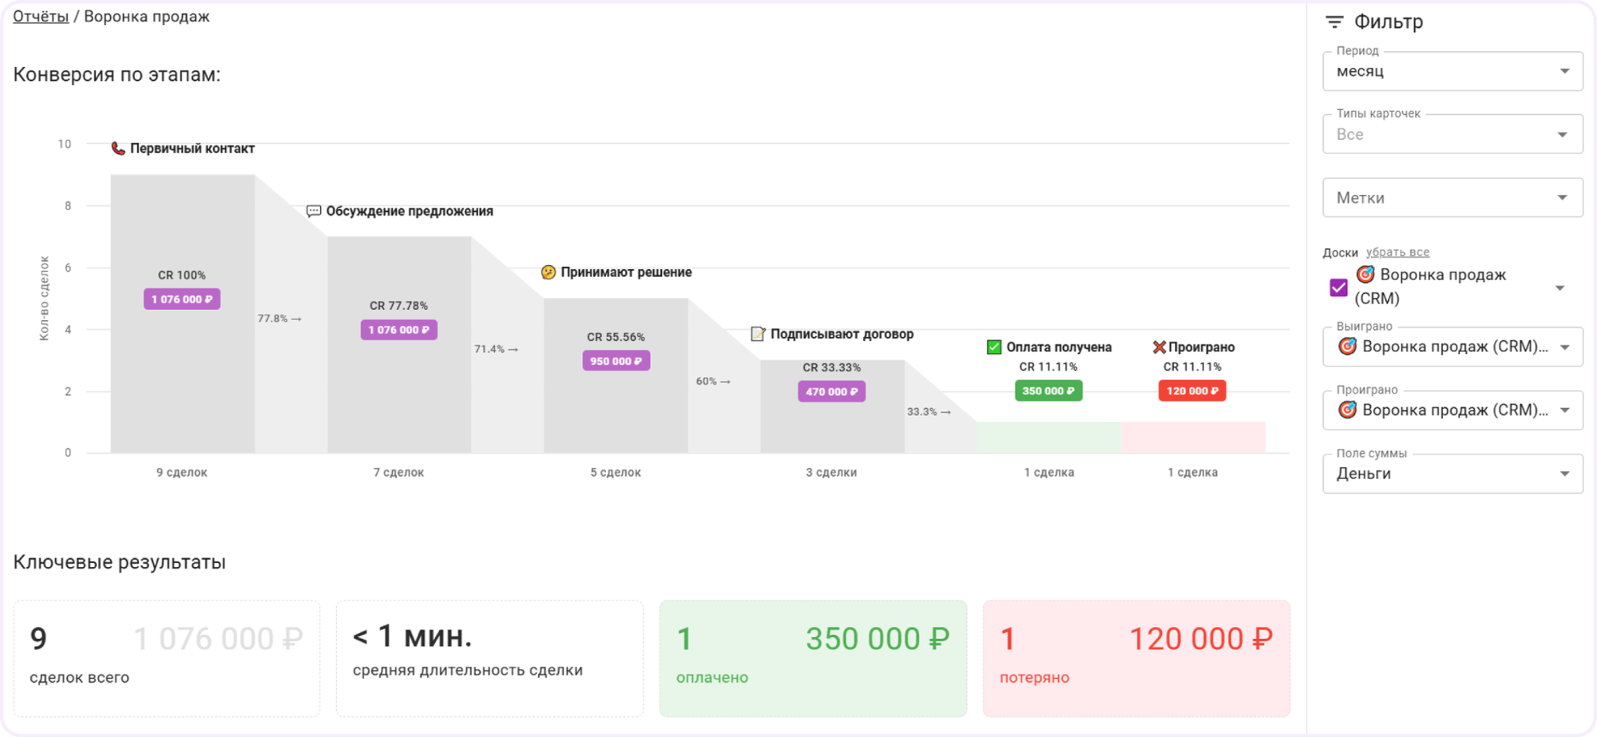1597x737 pixels.
Task: Click the filter lines icon beside Фильтр
Action: [x=1334, y=22]
